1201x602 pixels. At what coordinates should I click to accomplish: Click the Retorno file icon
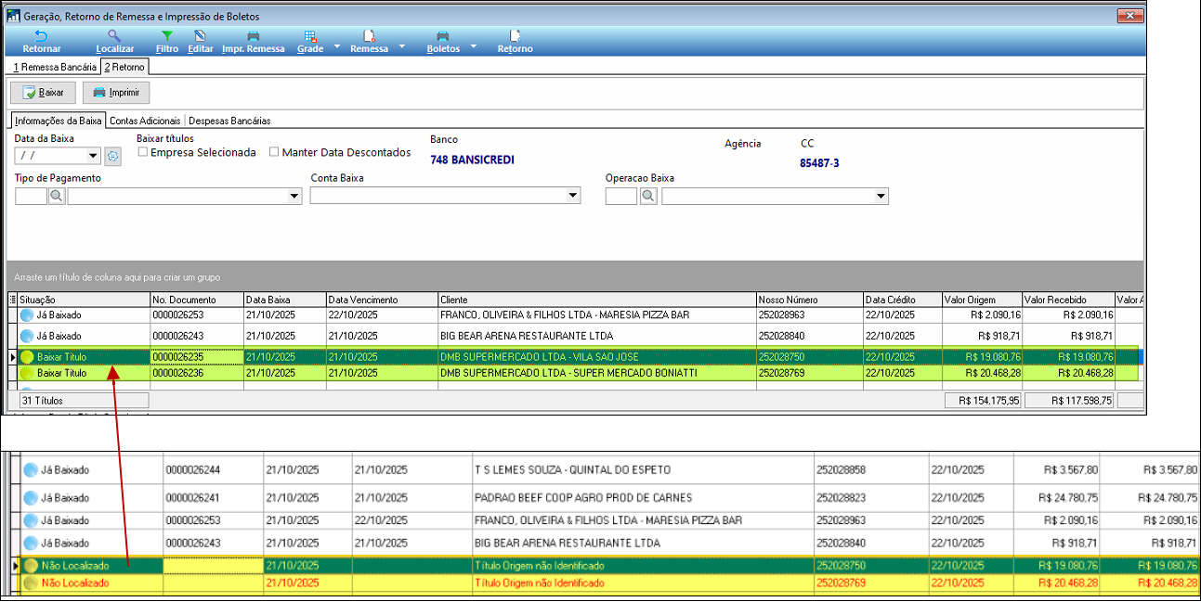515,36
